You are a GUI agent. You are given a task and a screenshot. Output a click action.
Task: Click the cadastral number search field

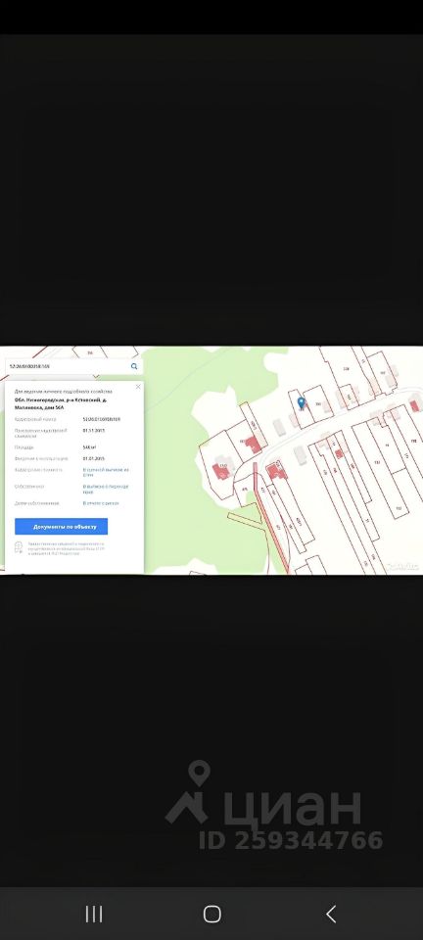(x=68, y=366)
